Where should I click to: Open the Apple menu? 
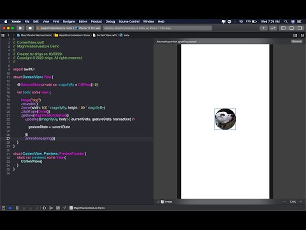click(x=6, y=22)
